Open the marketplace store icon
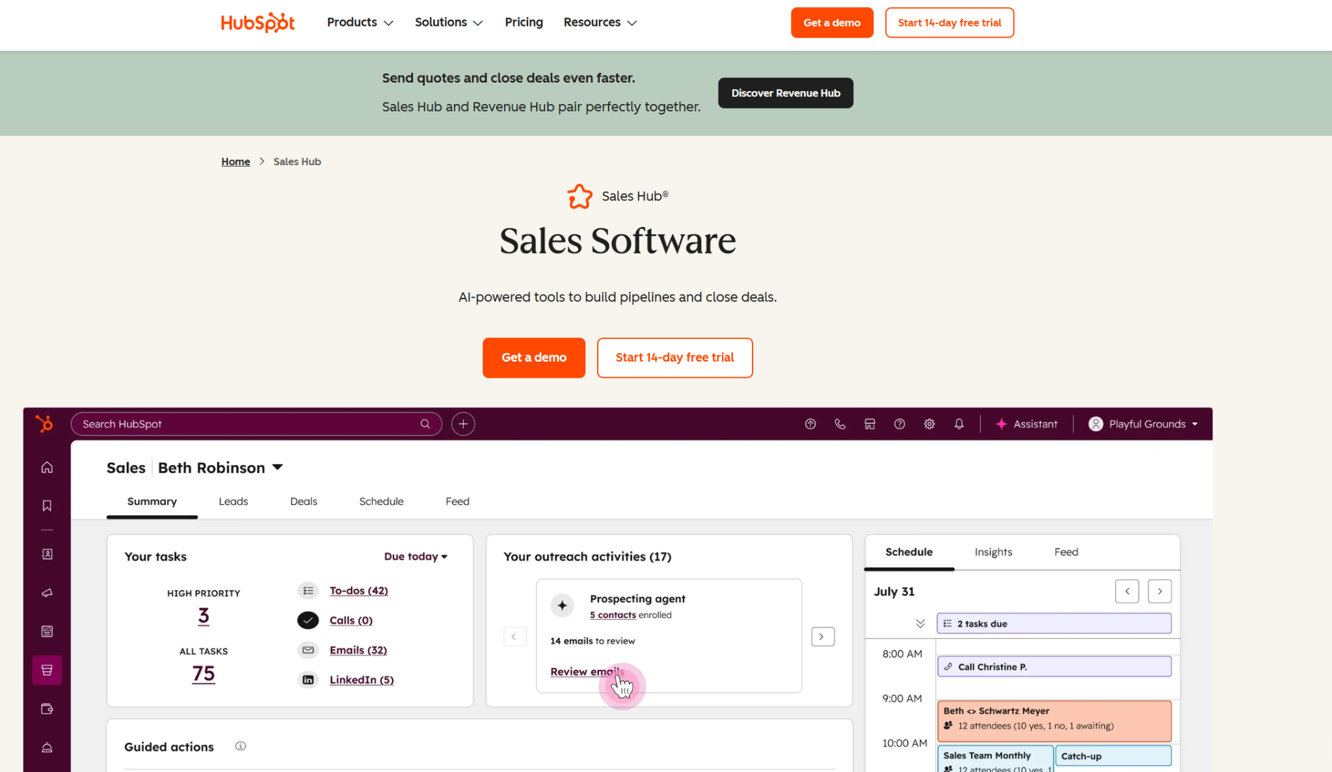Viewport: 1332px width, 772px height. tap(870, 424)
